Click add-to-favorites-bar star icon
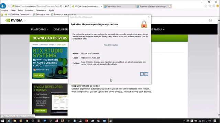Viewport: 220px width, 123px height. point(2,14)
